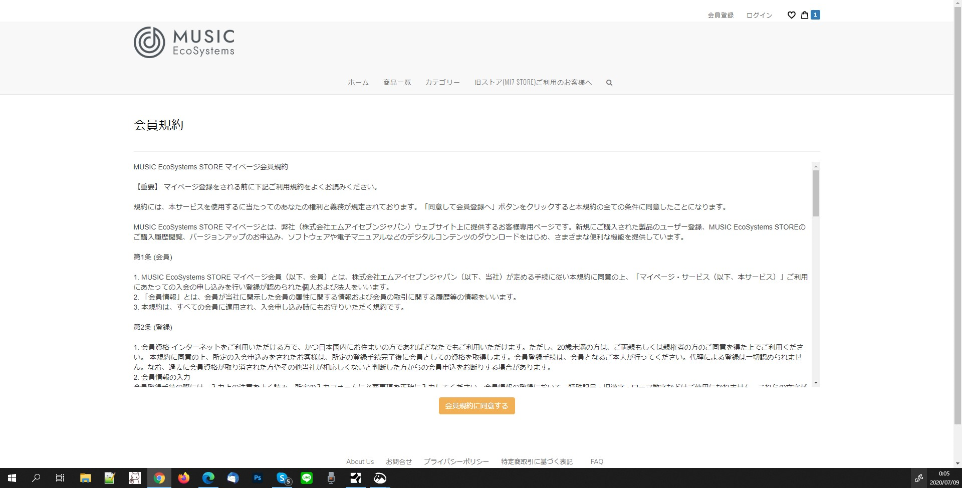
Task: Open お問合せ footer link
Action: pyautogui.click(x=399, y=461)
